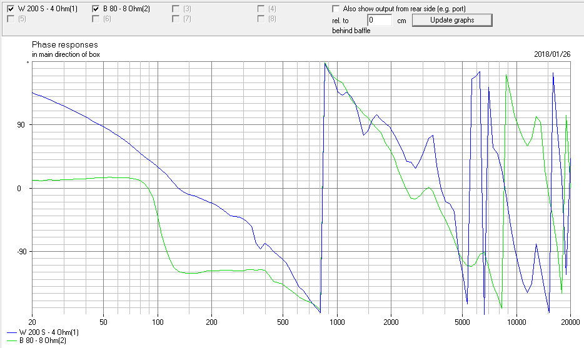Screen dimensions: 584x348
Task: Click the 2000 frequency axis label
Action: (391, 322)
